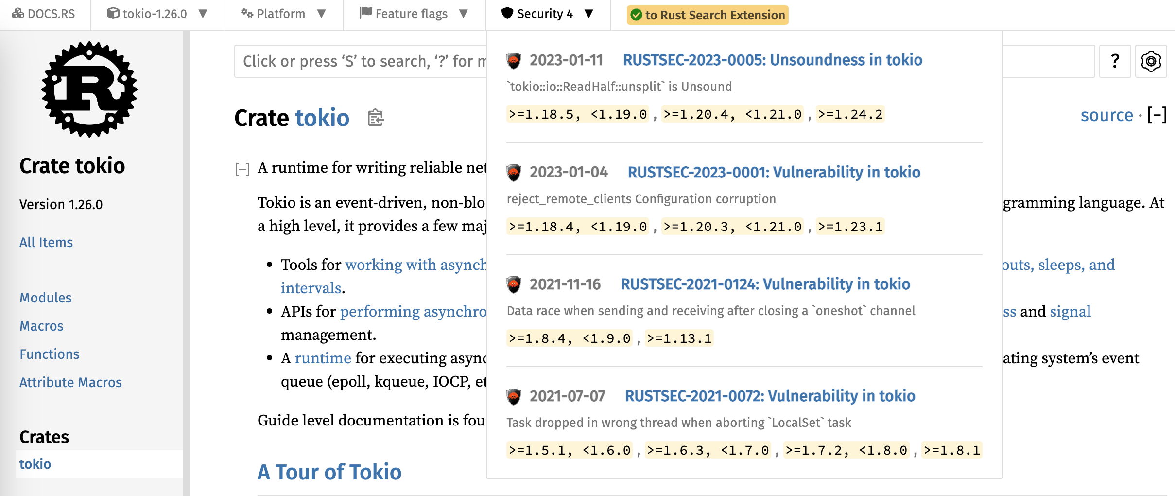Viewport: 1175px width, 496px height.
Task: Click the Rust logo in the sidebar
Action: pos(89,89)
